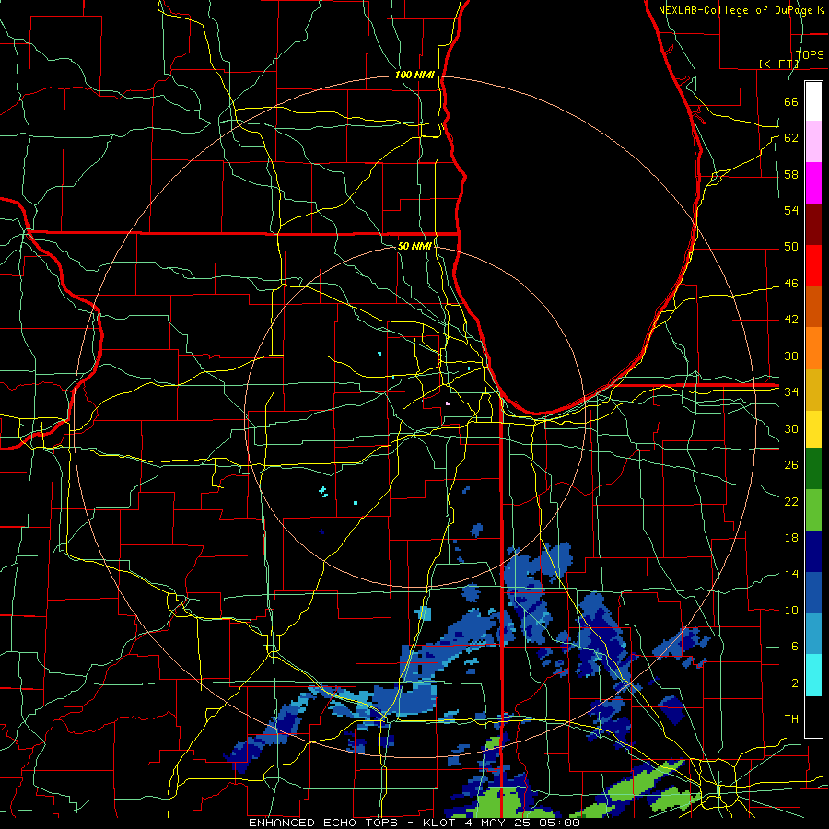Screen dimensions: 829x829
Task: Pick the navy legend swatch beside 22
Action: [x=813, y=552]
